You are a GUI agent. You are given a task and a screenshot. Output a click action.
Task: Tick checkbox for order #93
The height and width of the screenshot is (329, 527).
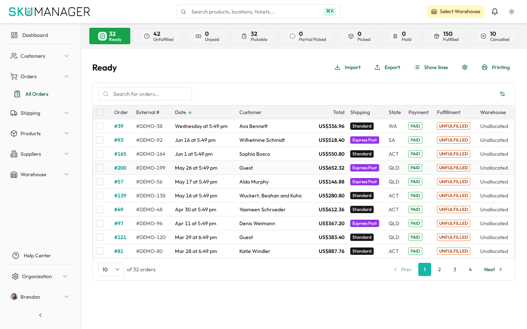100,140
